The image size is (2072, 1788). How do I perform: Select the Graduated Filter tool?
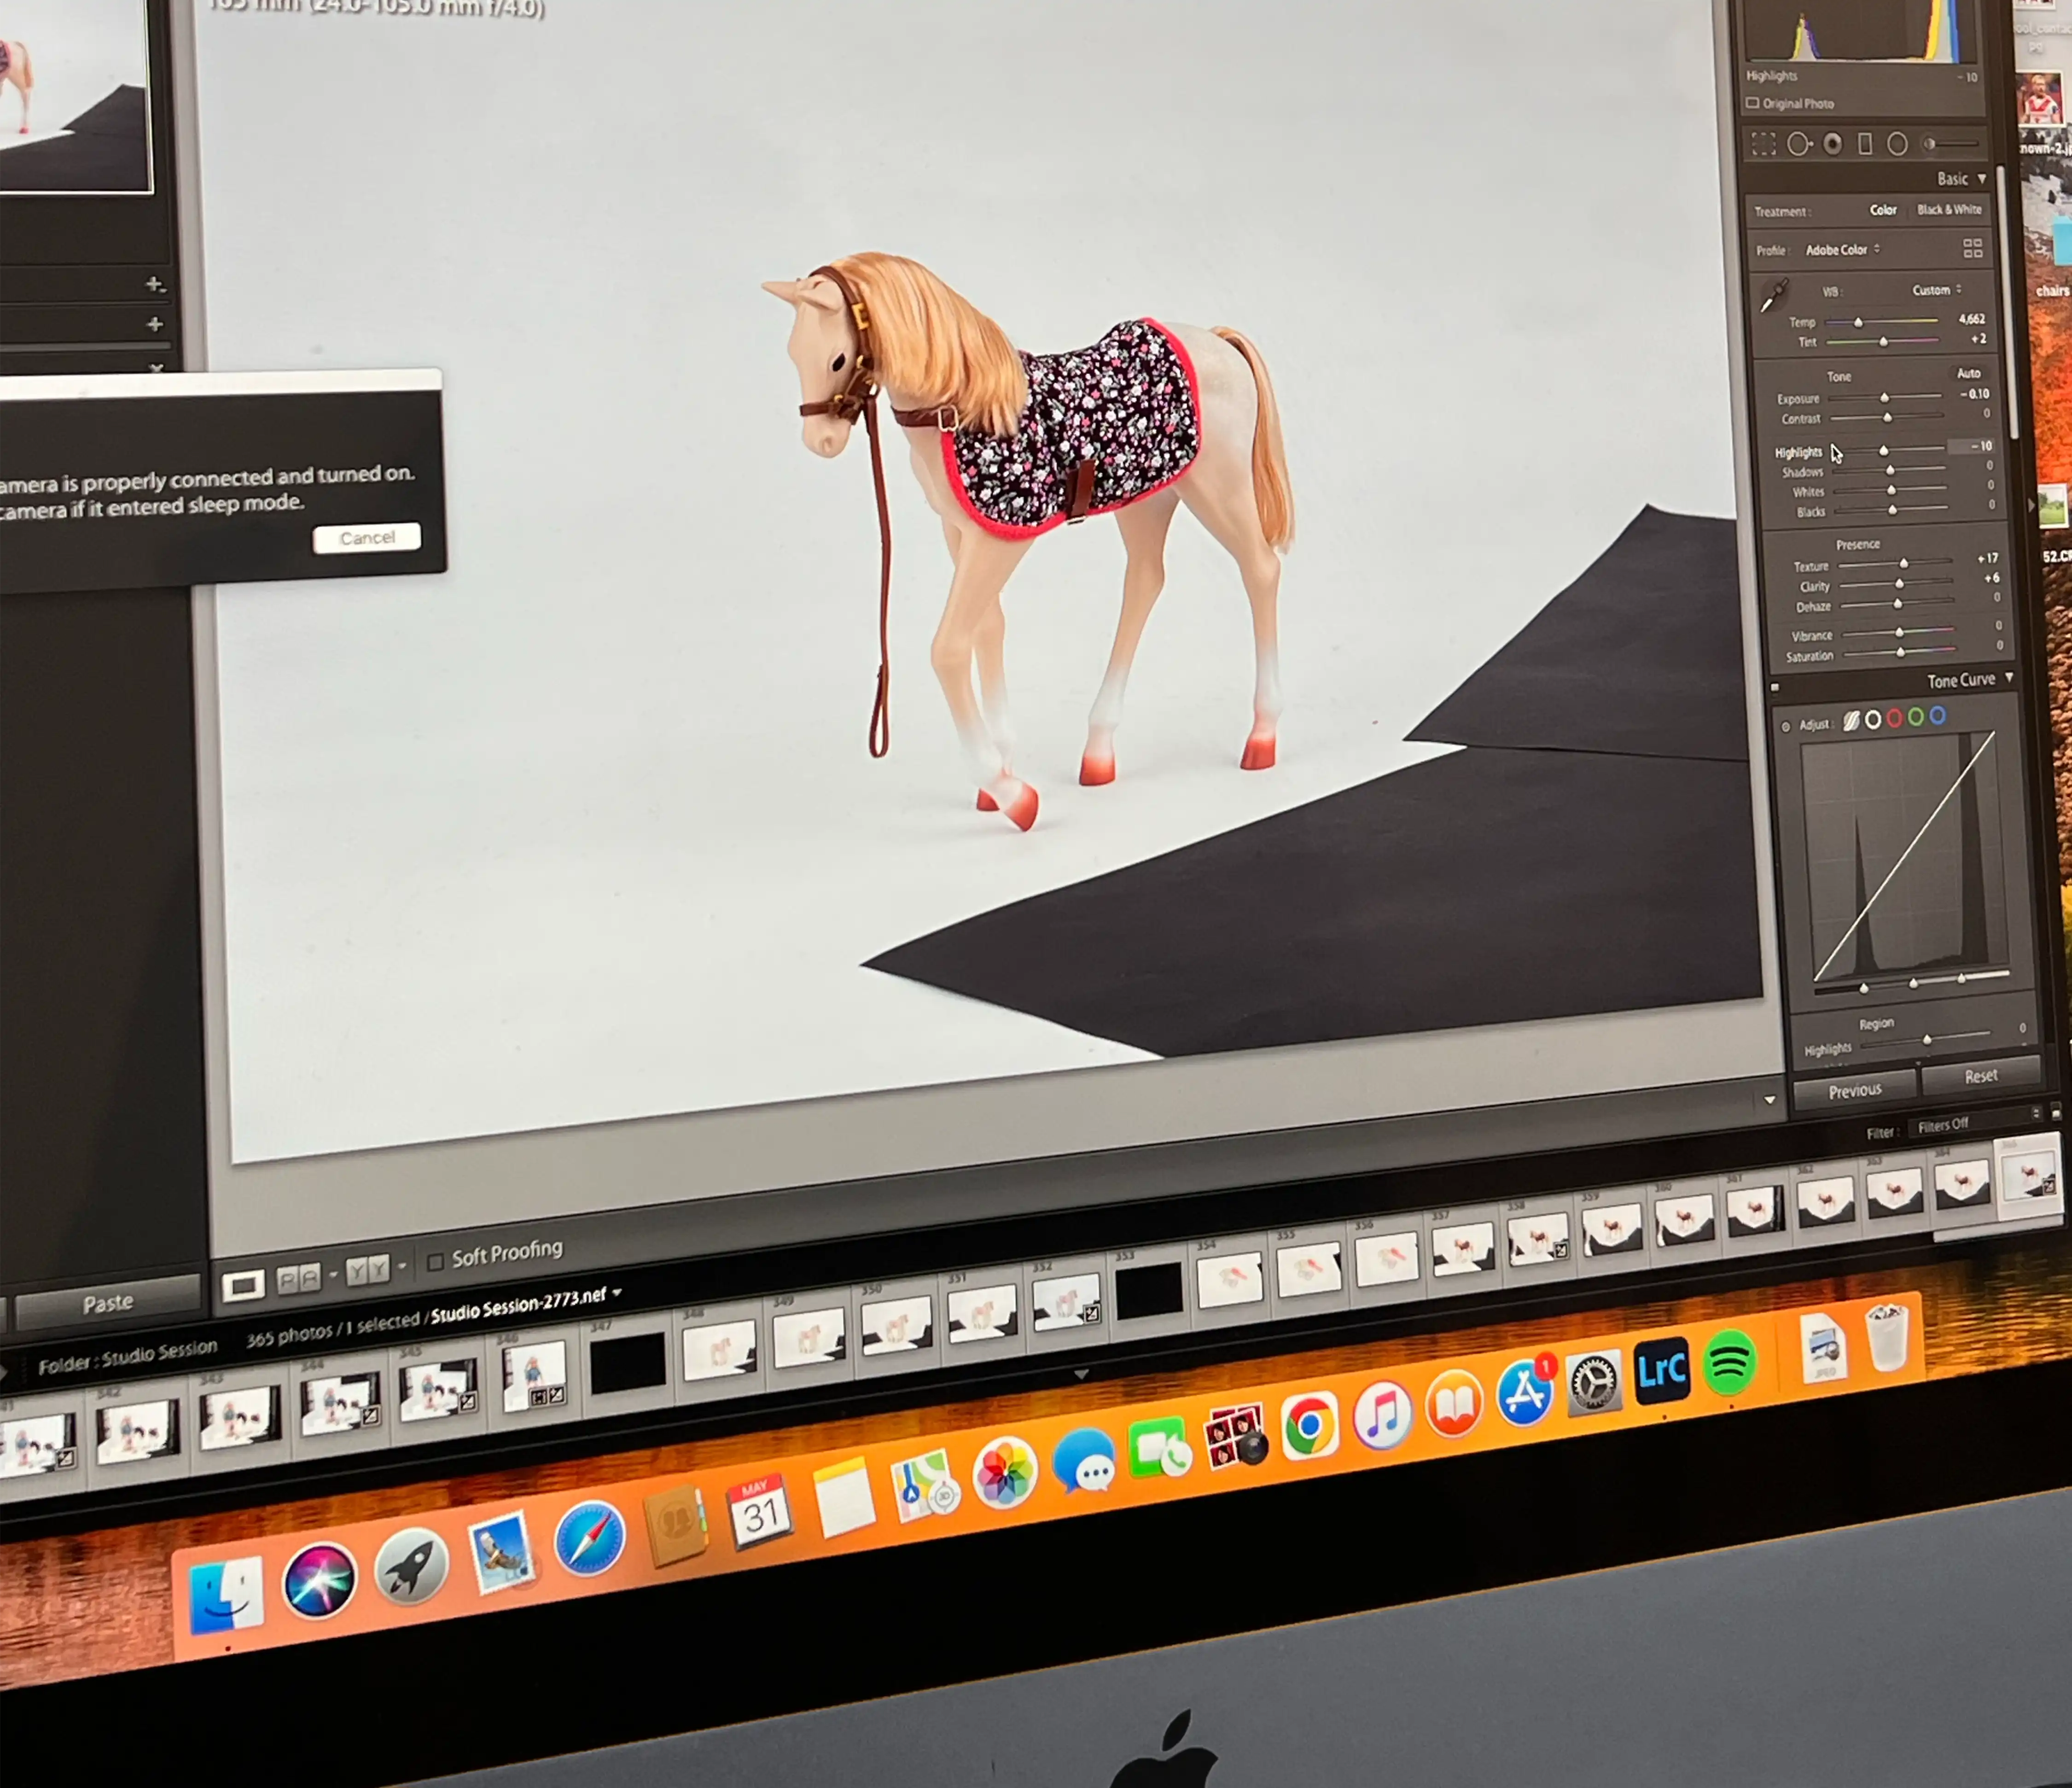pyautogui.click(x=1865, y=145)
